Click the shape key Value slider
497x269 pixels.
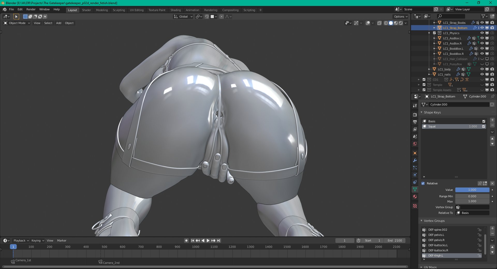point(472,190)
